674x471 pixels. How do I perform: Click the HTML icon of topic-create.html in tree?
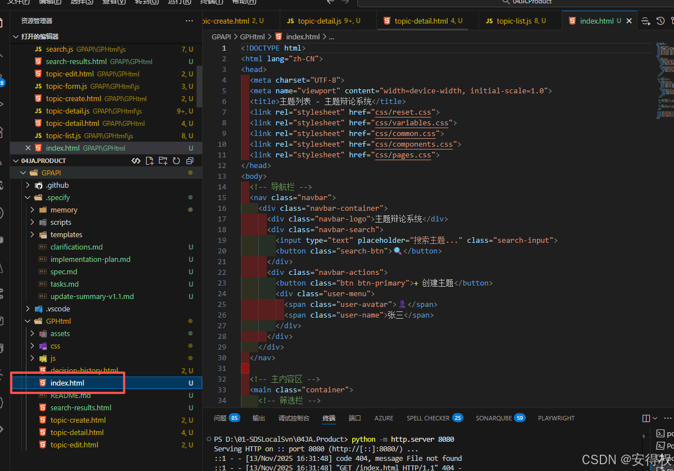coord(42,420)
